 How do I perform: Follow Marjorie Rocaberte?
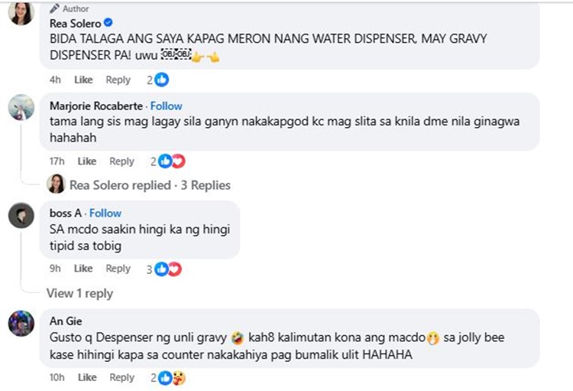[x=167, y=106]
